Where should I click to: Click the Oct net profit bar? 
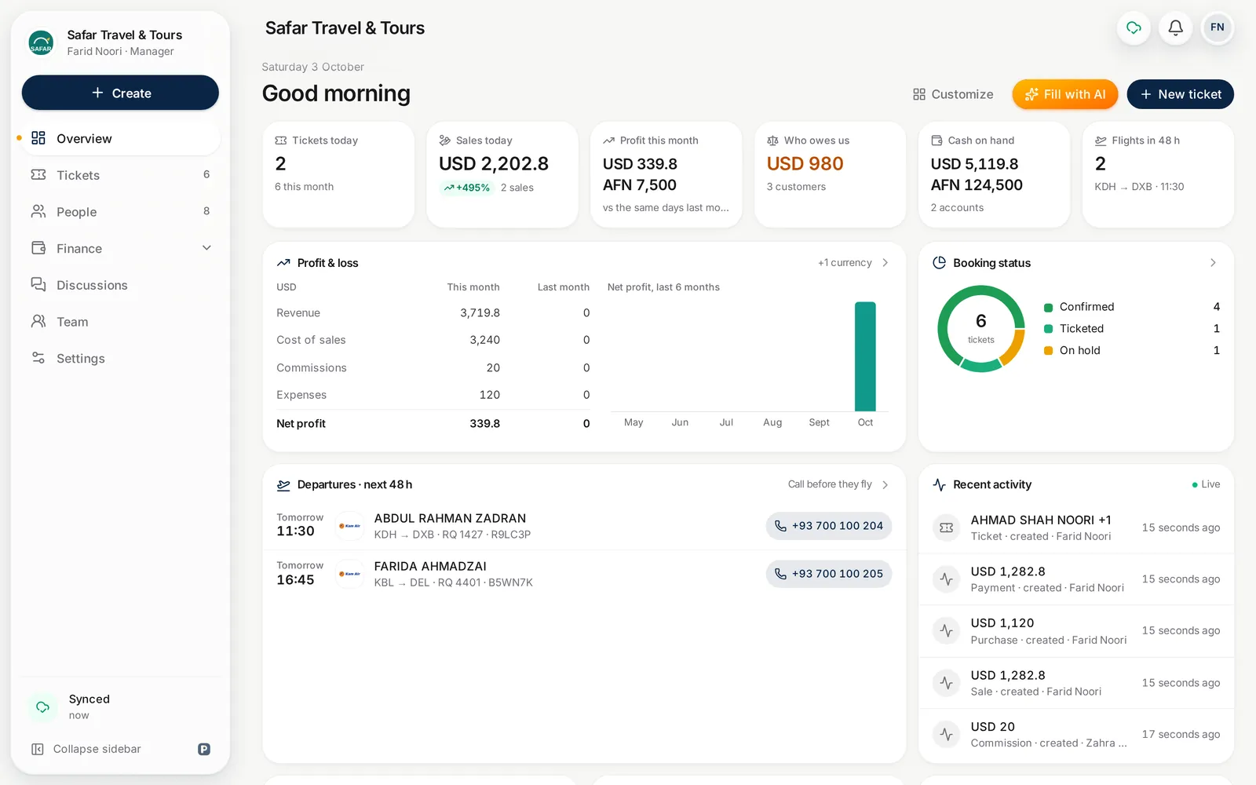865,356
